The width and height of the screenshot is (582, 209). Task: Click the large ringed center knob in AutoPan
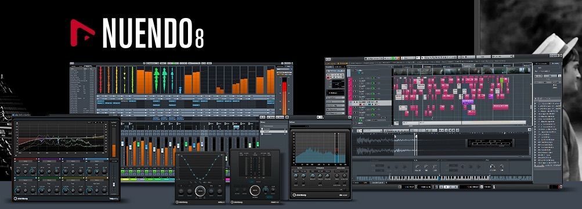(x=200, y=191)
